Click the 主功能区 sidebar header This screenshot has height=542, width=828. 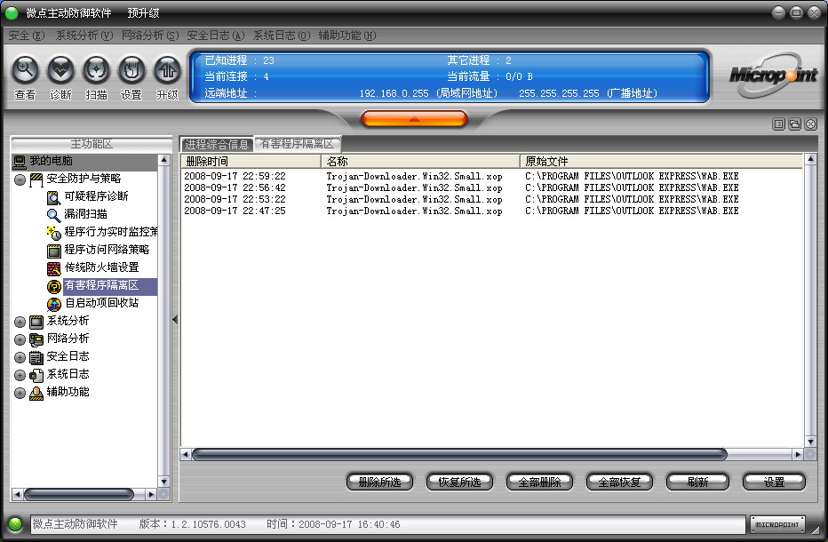point(92,144)
